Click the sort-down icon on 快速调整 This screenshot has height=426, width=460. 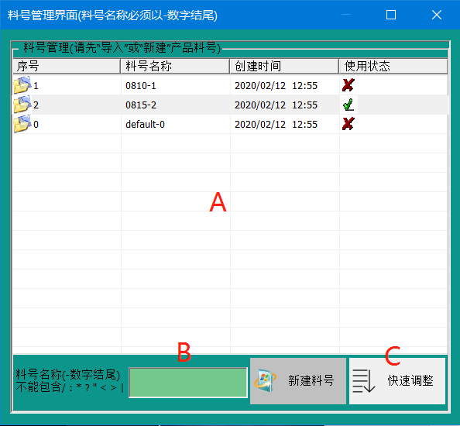363,381
